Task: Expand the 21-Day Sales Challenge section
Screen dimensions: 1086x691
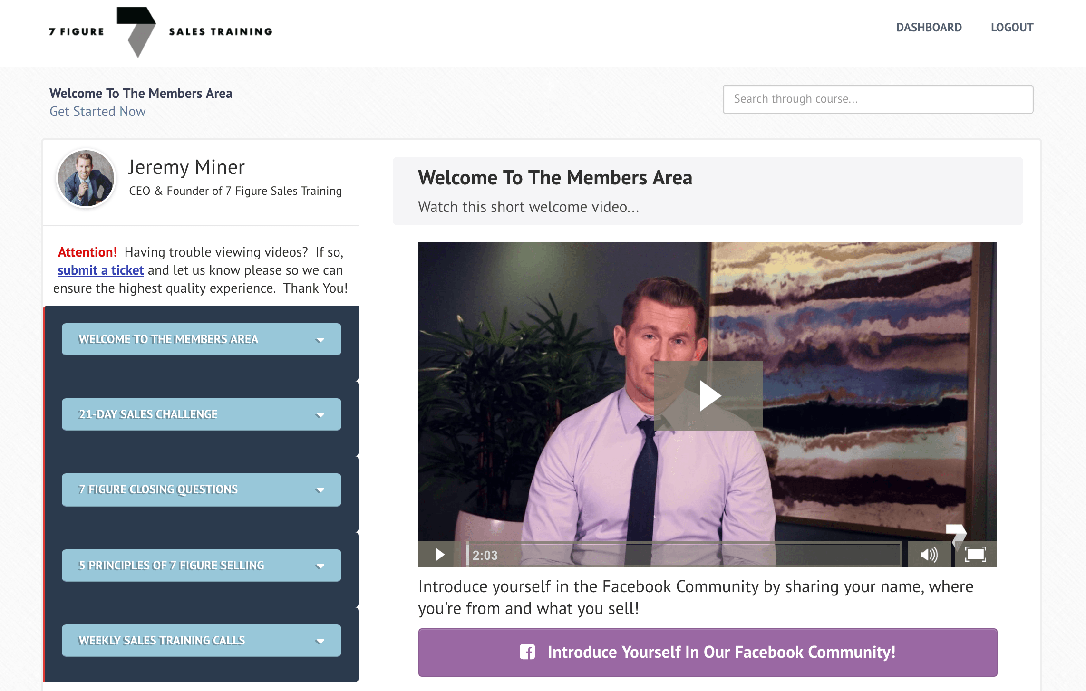Action: [x=202, y=414]
